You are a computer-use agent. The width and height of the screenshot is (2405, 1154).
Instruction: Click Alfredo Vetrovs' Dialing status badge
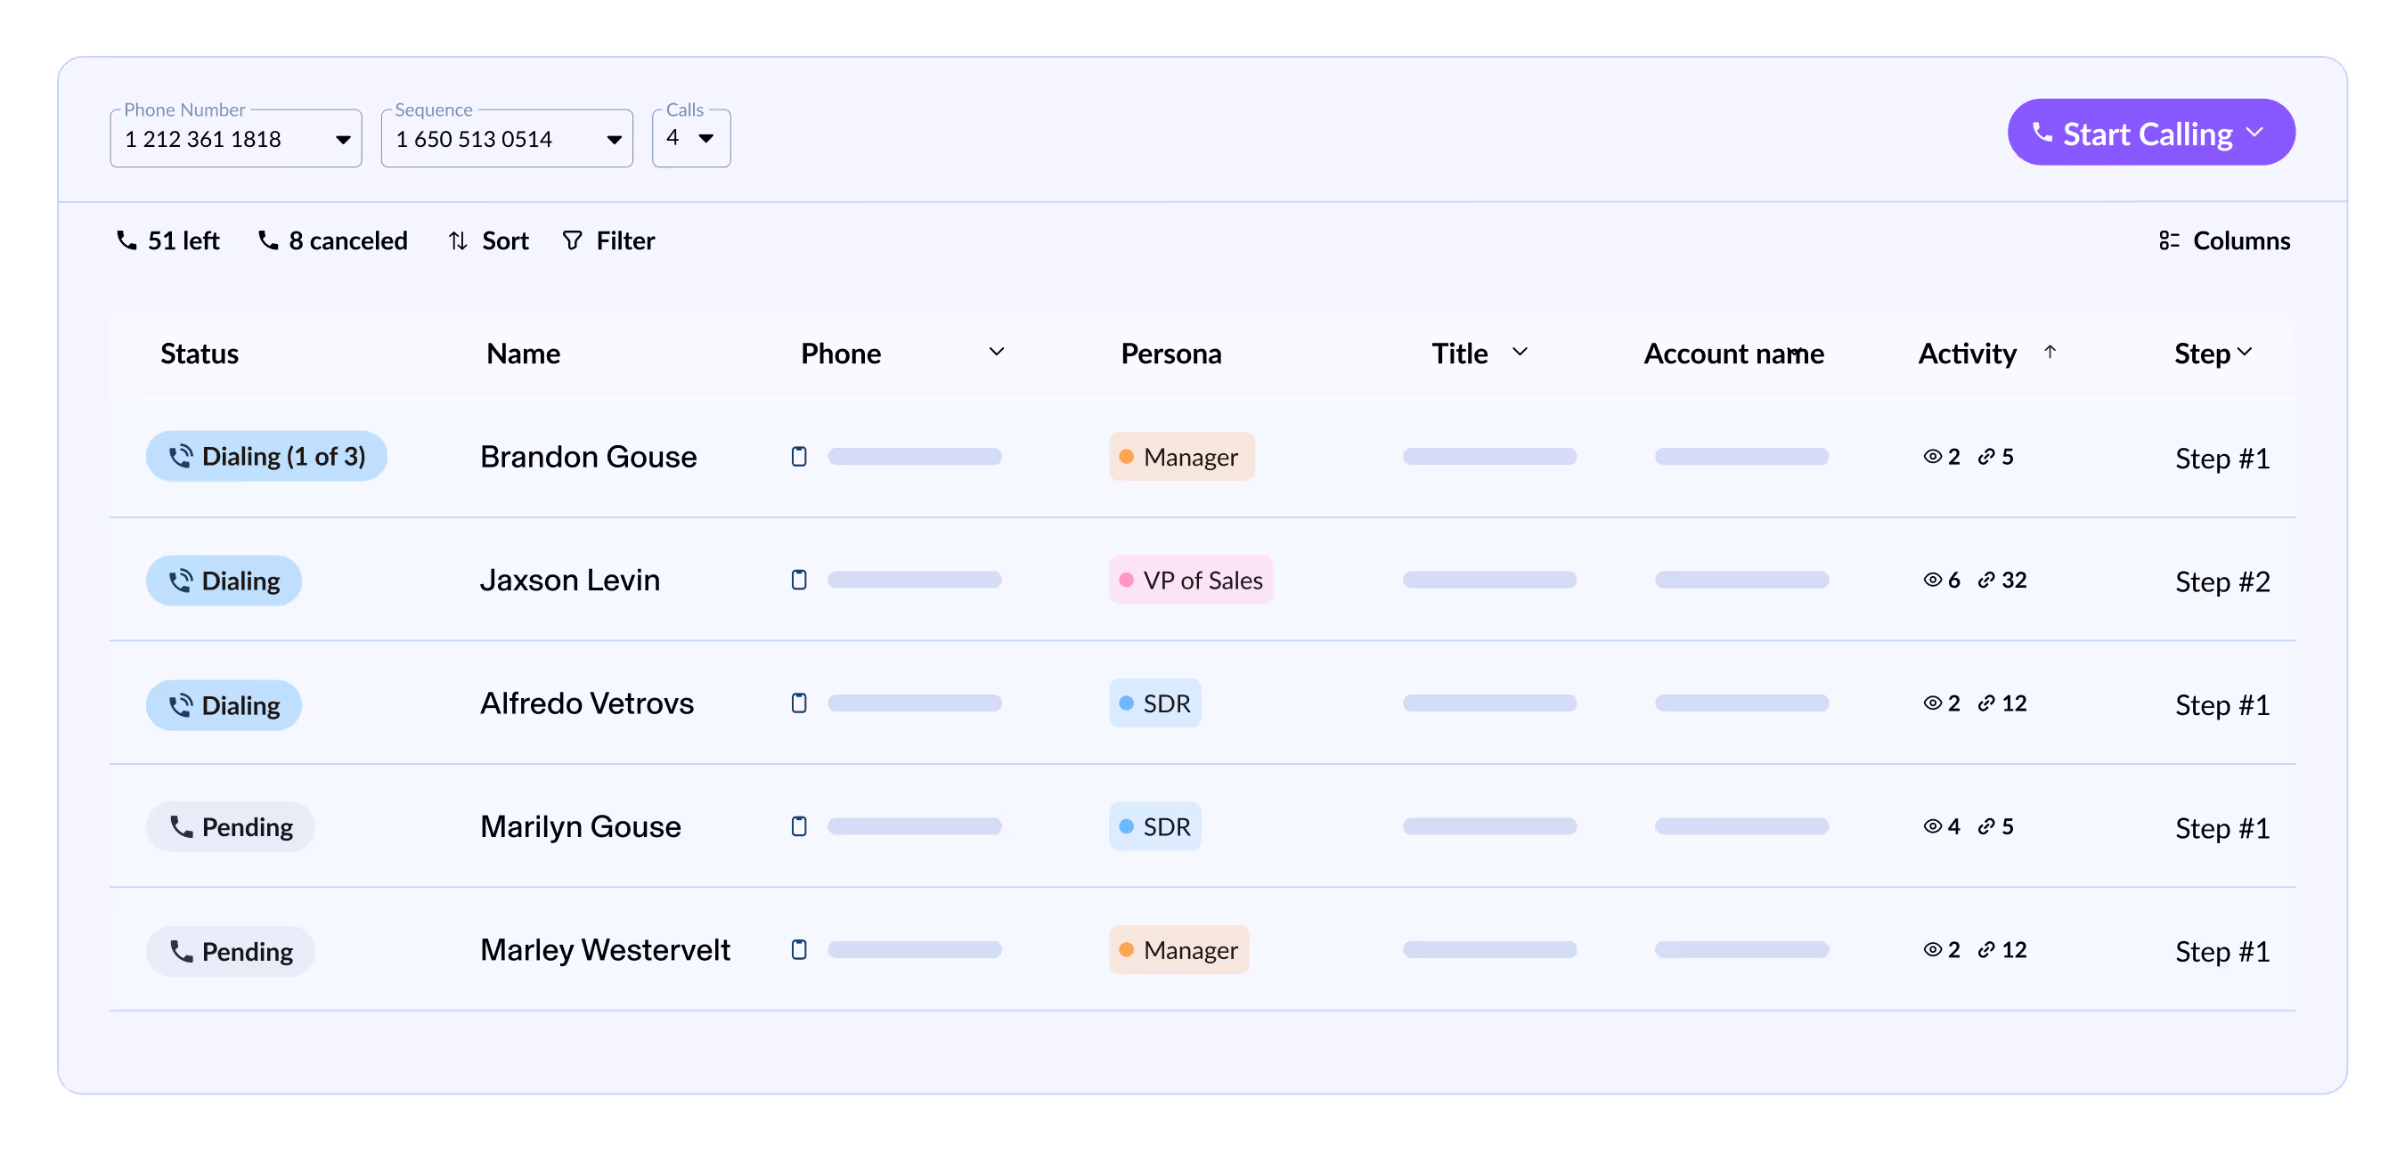pos(224,705)
